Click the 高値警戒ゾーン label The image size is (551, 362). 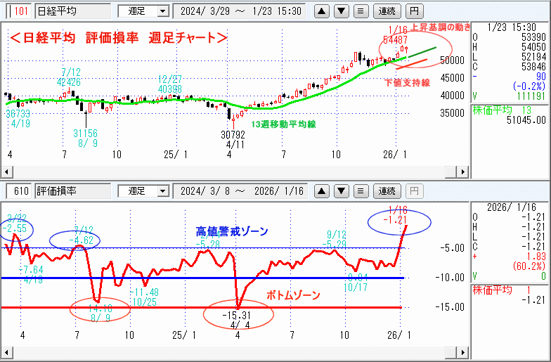coord(232,231)
